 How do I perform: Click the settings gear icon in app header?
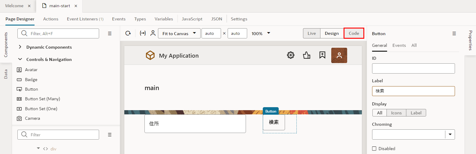(290, 55)
